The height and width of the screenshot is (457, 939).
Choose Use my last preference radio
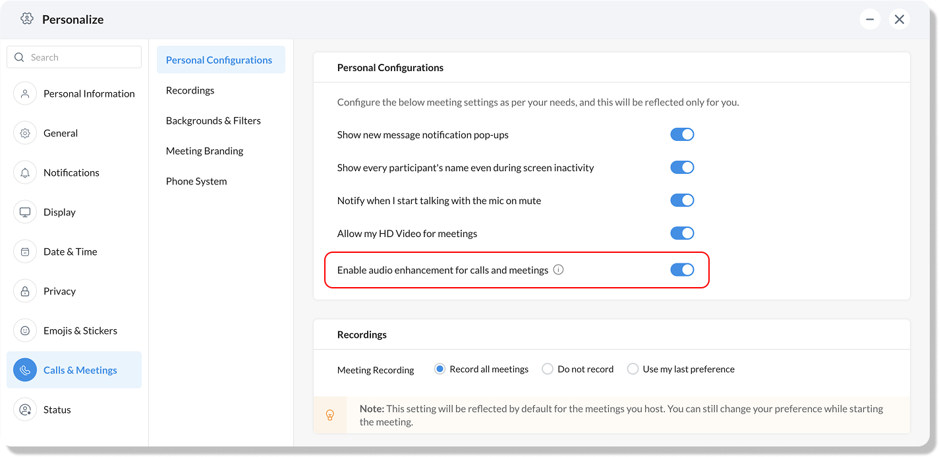(633, 369)
